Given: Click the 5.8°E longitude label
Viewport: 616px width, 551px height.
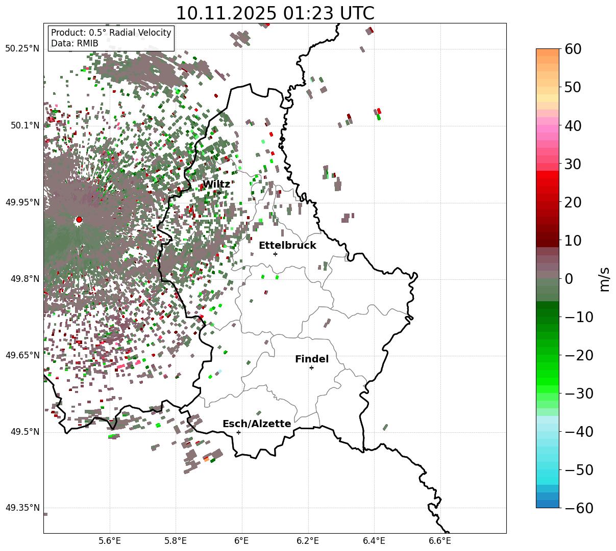Looking at the screenshot, I should tap(176, 541).
